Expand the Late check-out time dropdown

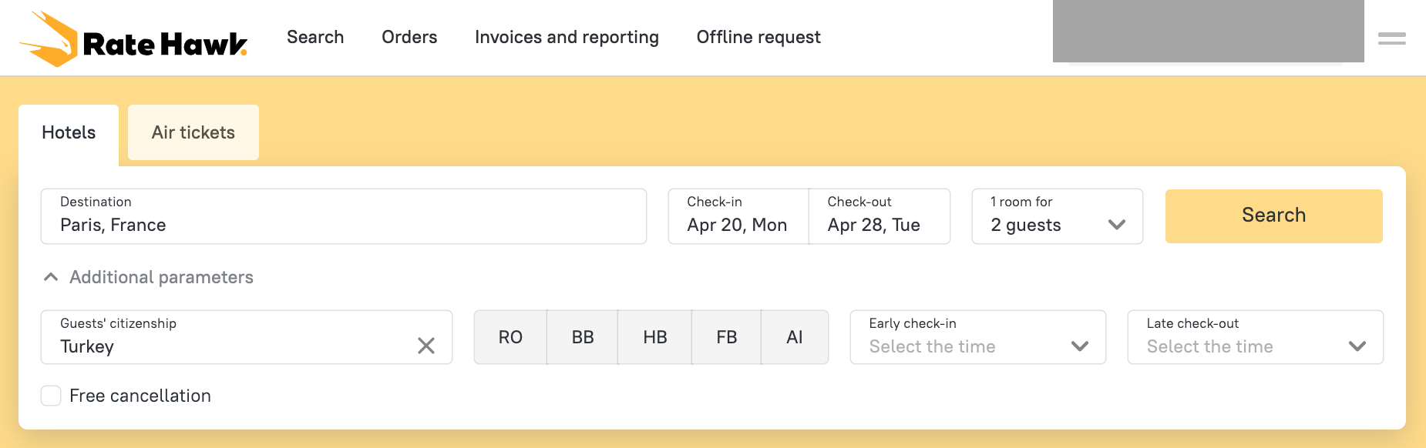coord(1255,337)
